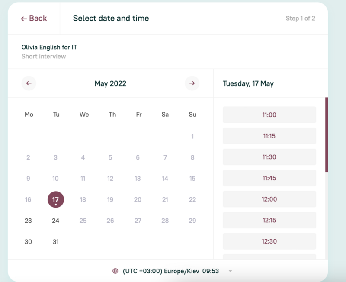Expand the timezone dropdown arrow
Screen dimensions: 346x282
230,271
